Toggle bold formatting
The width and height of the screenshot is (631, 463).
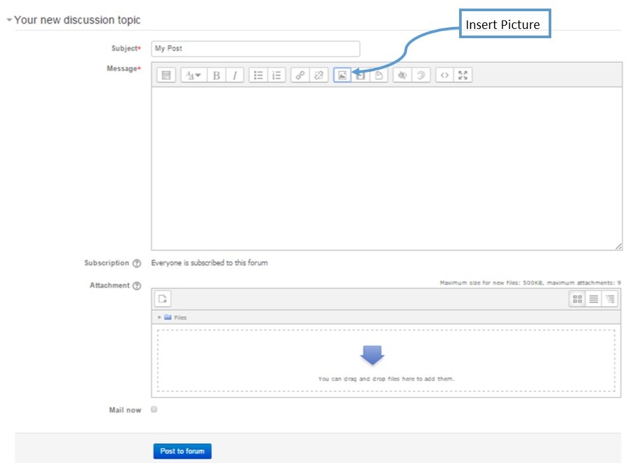coord(216,75)
